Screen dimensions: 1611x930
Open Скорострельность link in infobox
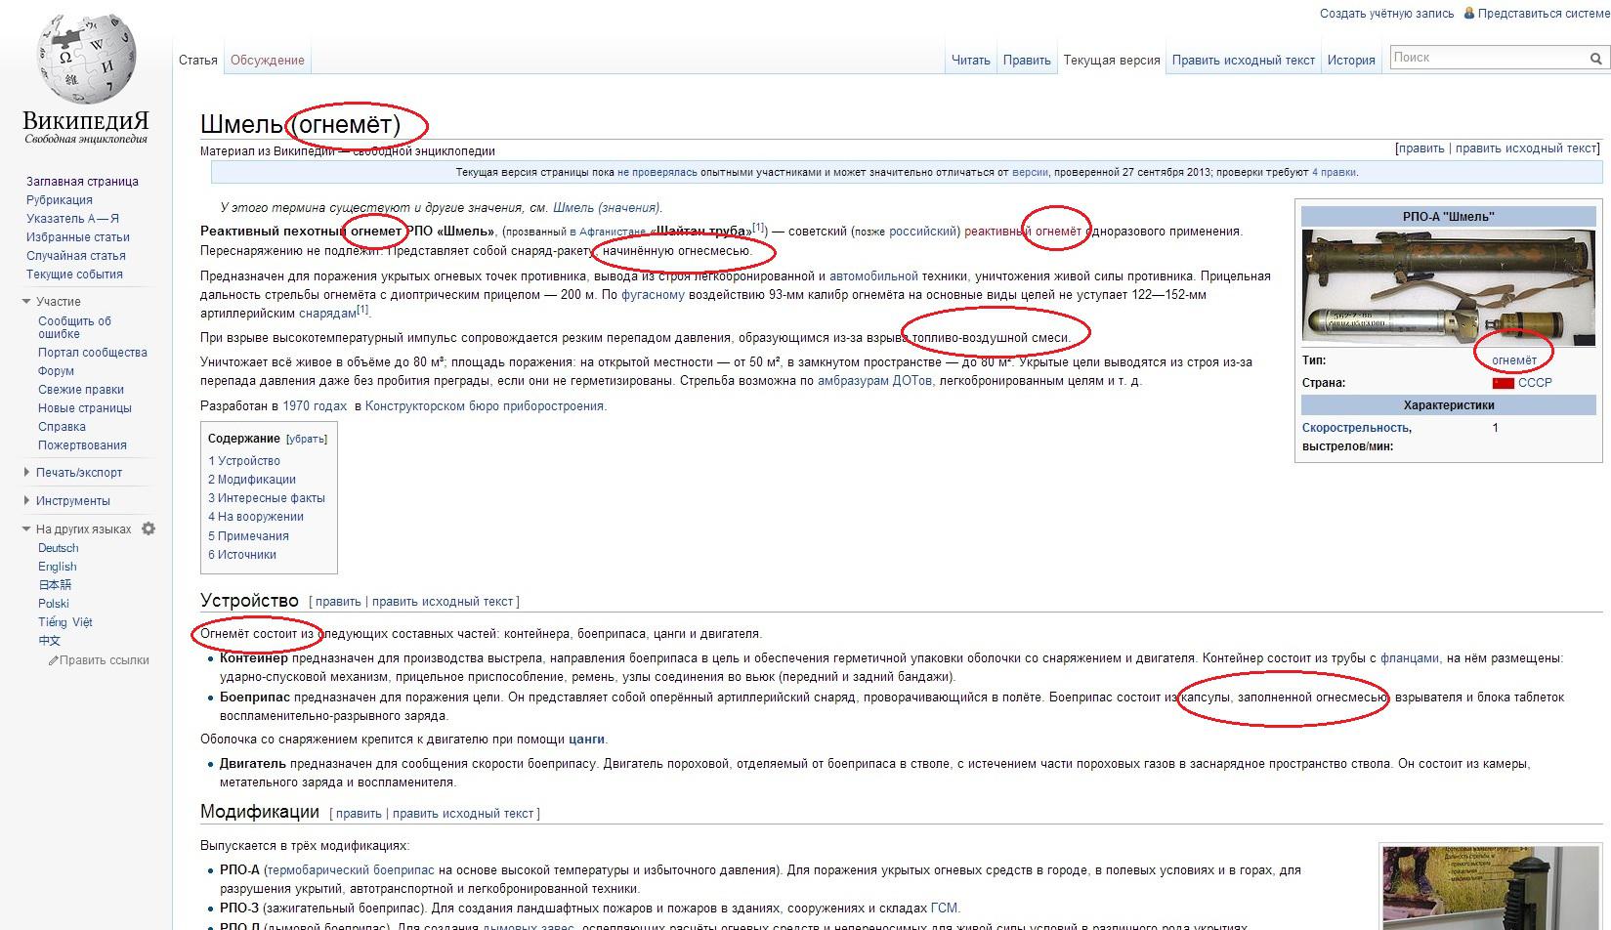click(x=1356, y=428)
